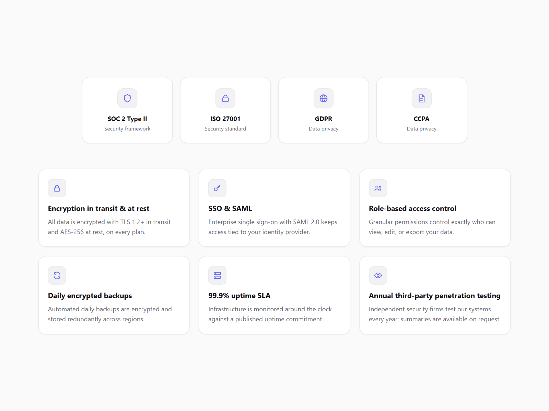Click 'Data privacy' under GDPR
The image size is (549, 411).
(x=324, y=129)
